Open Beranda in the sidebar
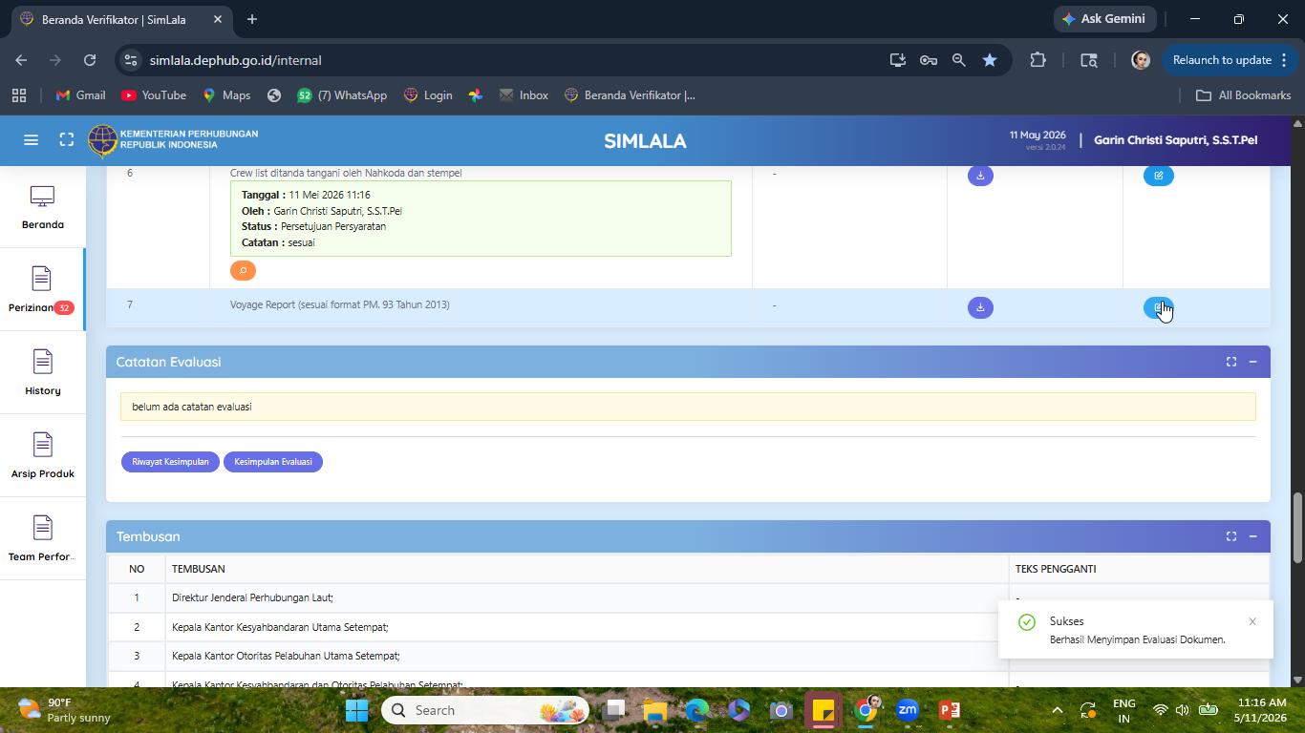Image resolution: width=1305 pixels, height=733 pixels. click(43, 207)
